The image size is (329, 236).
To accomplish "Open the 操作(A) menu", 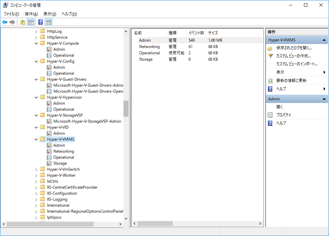I will point(31,14).
